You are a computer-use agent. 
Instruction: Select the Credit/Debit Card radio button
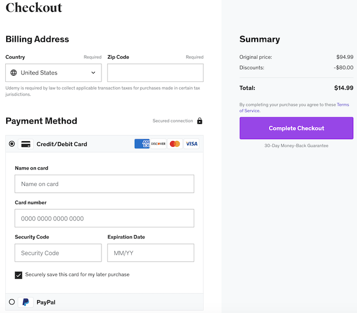12,144
